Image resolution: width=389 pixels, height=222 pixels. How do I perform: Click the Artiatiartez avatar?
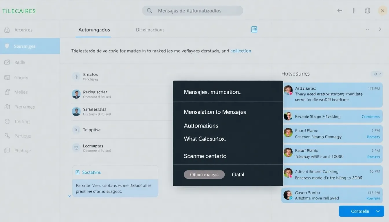coord(288,90)
